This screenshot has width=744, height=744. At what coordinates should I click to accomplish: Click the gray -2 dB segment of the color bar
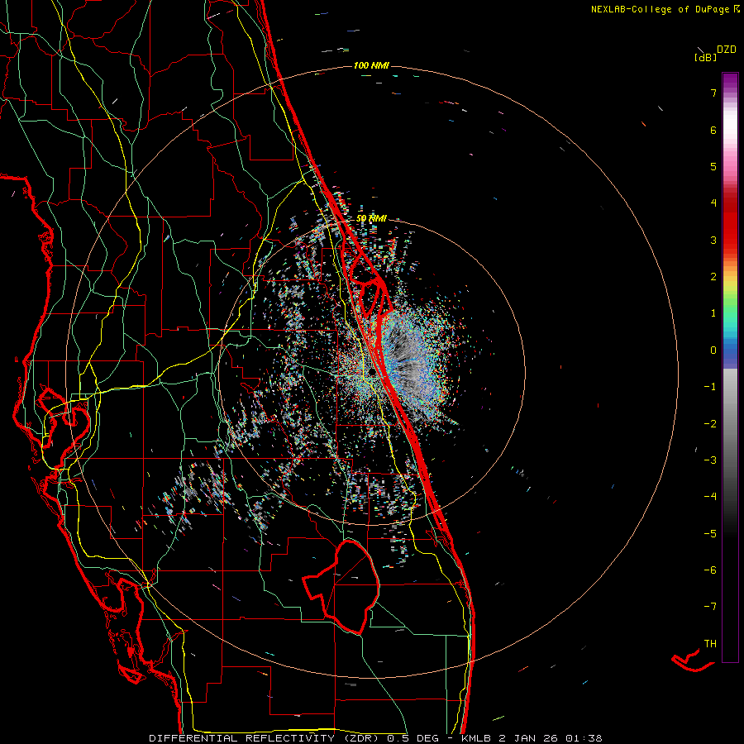(x=730, y=424)
